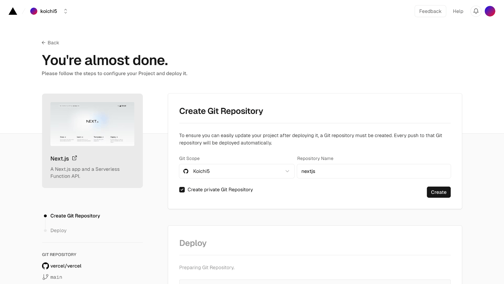Open the Next.js external link icon

click(75, 158)
